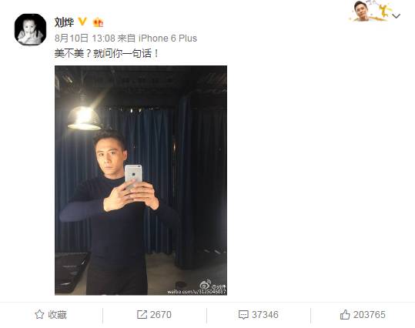
Task: Click the orange verified V badge
Action: tap(82, 22)
